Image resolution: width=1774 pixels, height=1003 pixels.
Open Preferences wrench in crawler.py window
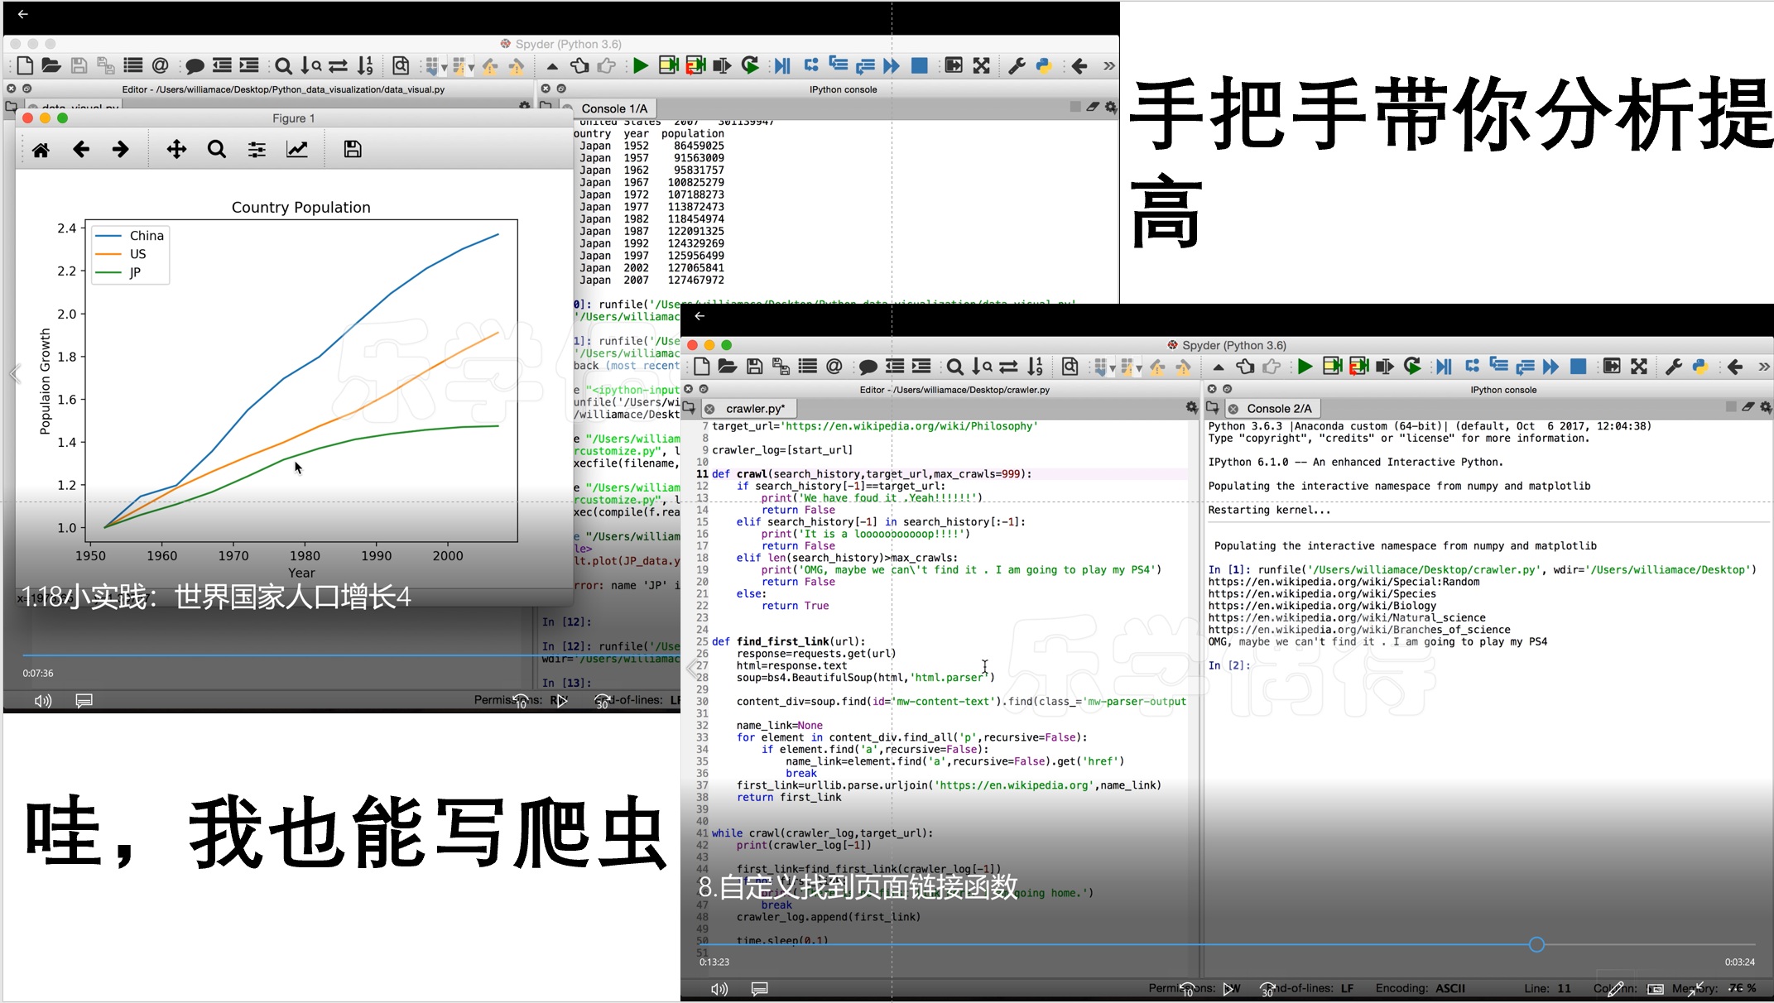pos(1673,367)
